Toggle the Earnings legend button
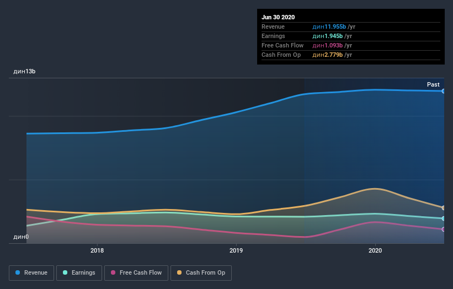This screenshot has height=289, width=453. (79, 273)
